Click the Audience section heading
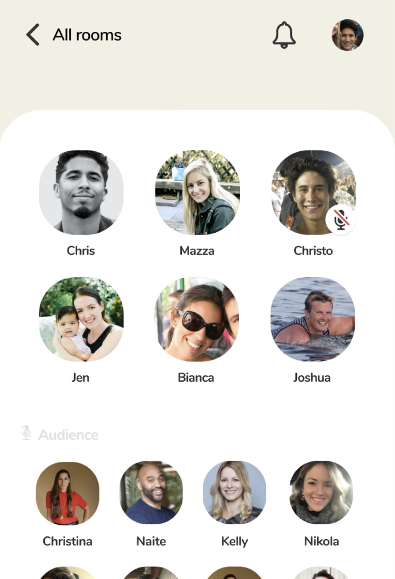Screen dimensions: 395x579 click(x=68, y=434)
